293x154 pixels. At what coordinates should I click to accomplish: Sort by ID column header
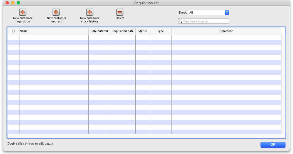click(x=13, y=31)
